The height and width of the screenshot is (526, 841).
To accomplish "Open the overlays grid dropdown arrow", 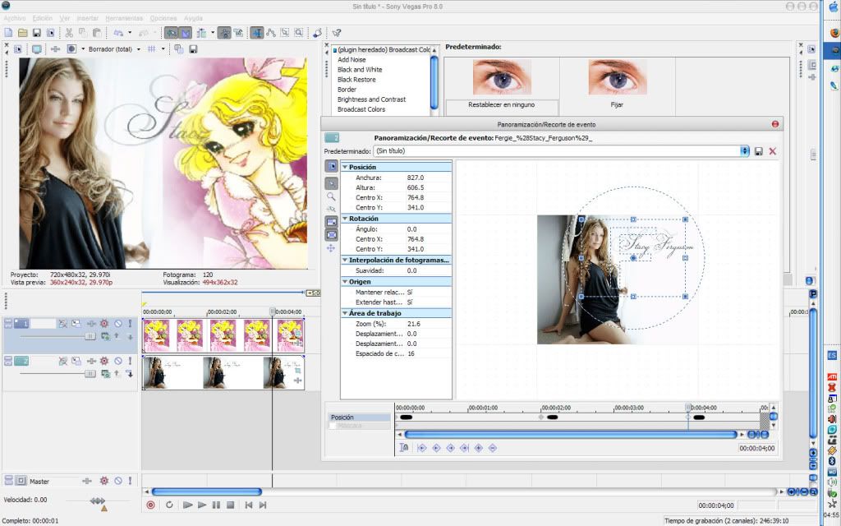I will coord(163,48).
